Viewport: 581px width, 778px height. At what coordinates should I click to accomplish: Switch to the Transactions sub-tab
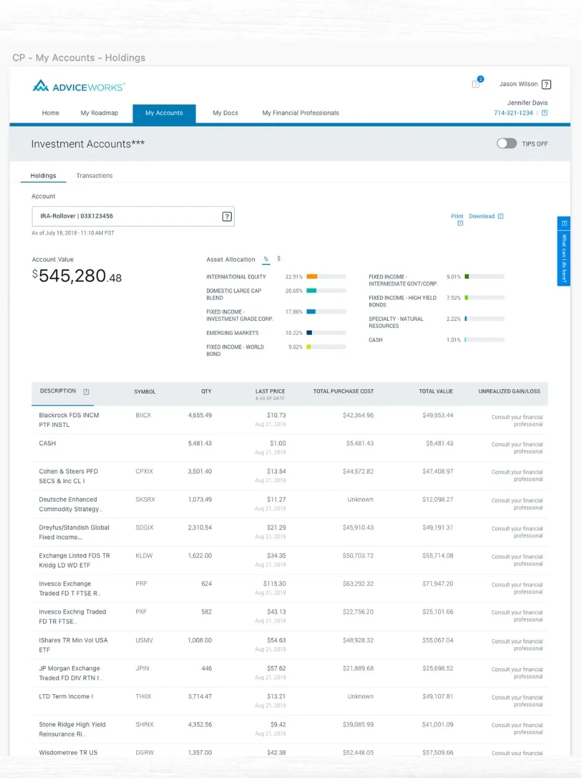[94, 176]
